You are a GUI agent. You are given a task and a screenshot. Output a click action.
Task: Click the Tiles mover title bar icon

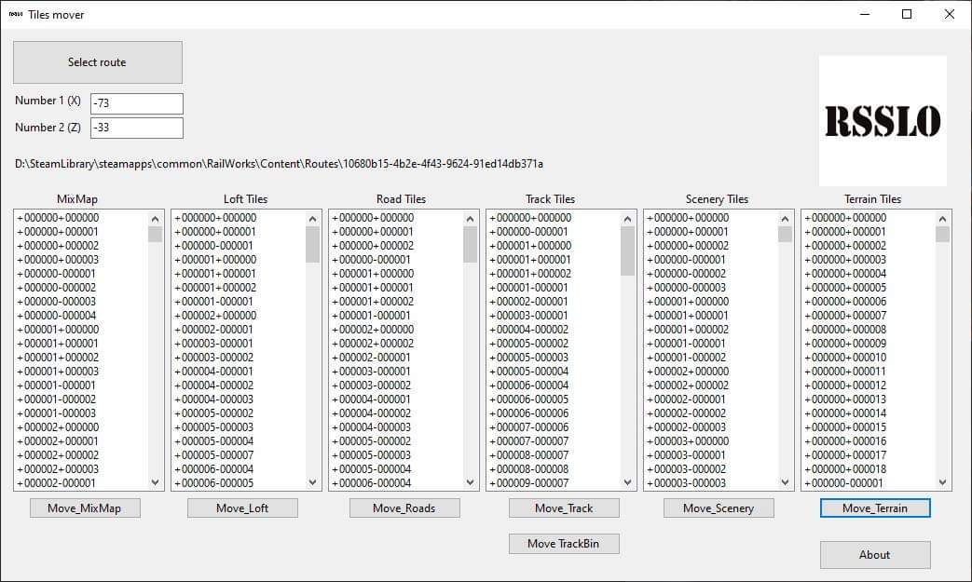[x=16, y=14]
